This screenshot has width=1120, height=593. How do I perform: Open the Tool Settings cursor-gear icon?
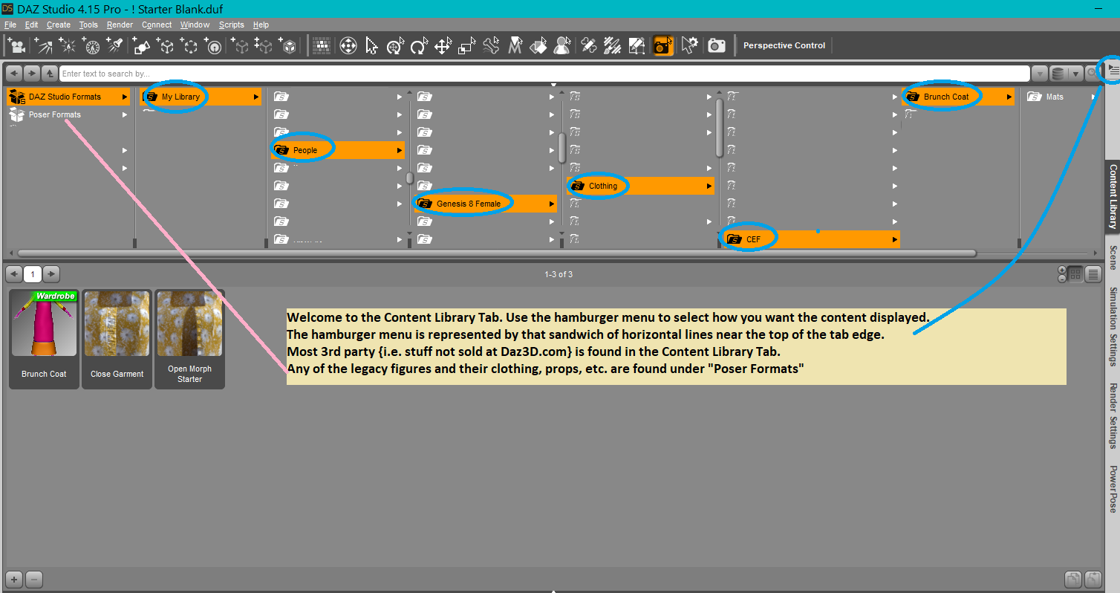690,45
